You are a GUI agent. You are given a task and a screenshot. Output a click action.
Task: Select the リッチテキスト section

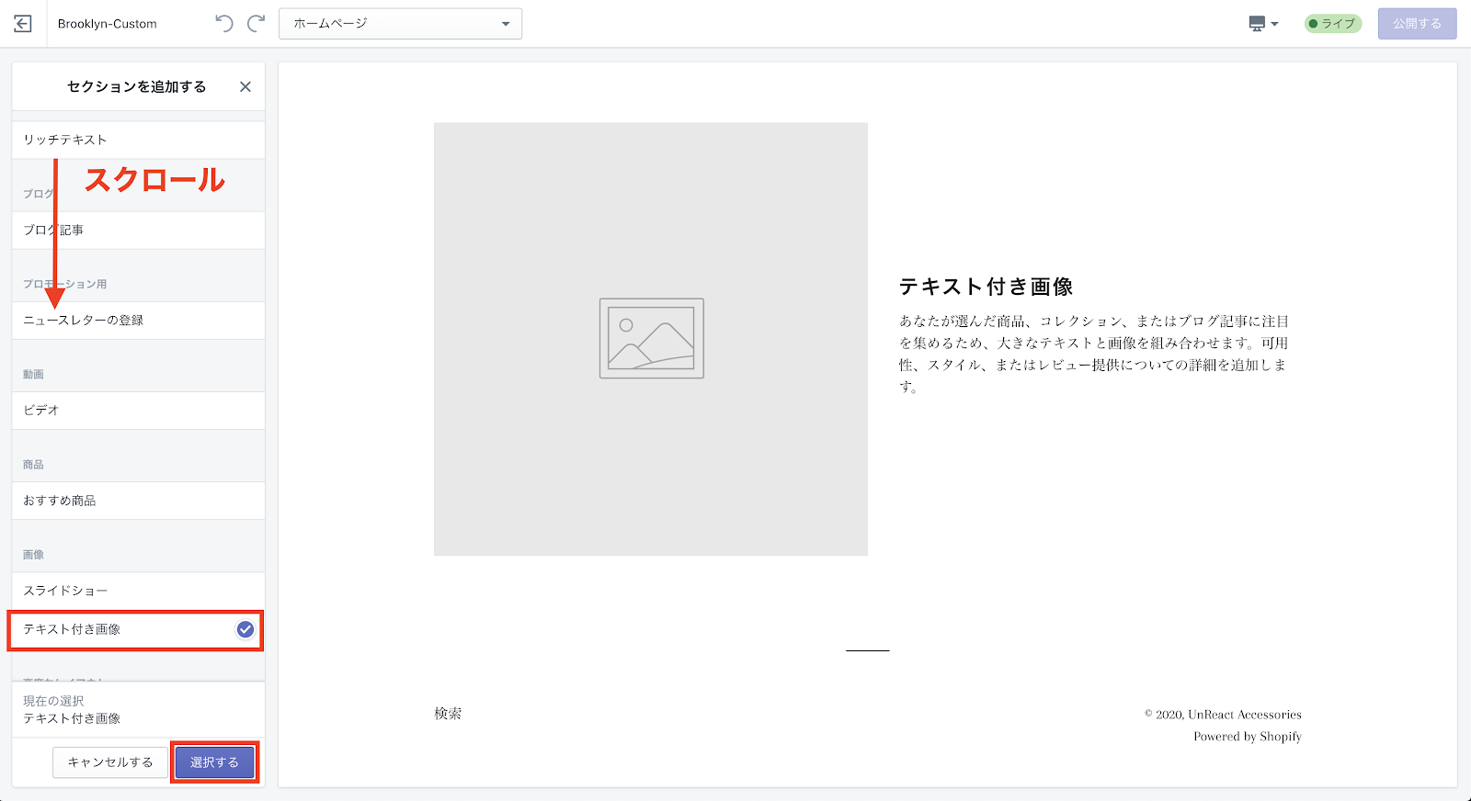pyautogui.click(x=138, y=140)
